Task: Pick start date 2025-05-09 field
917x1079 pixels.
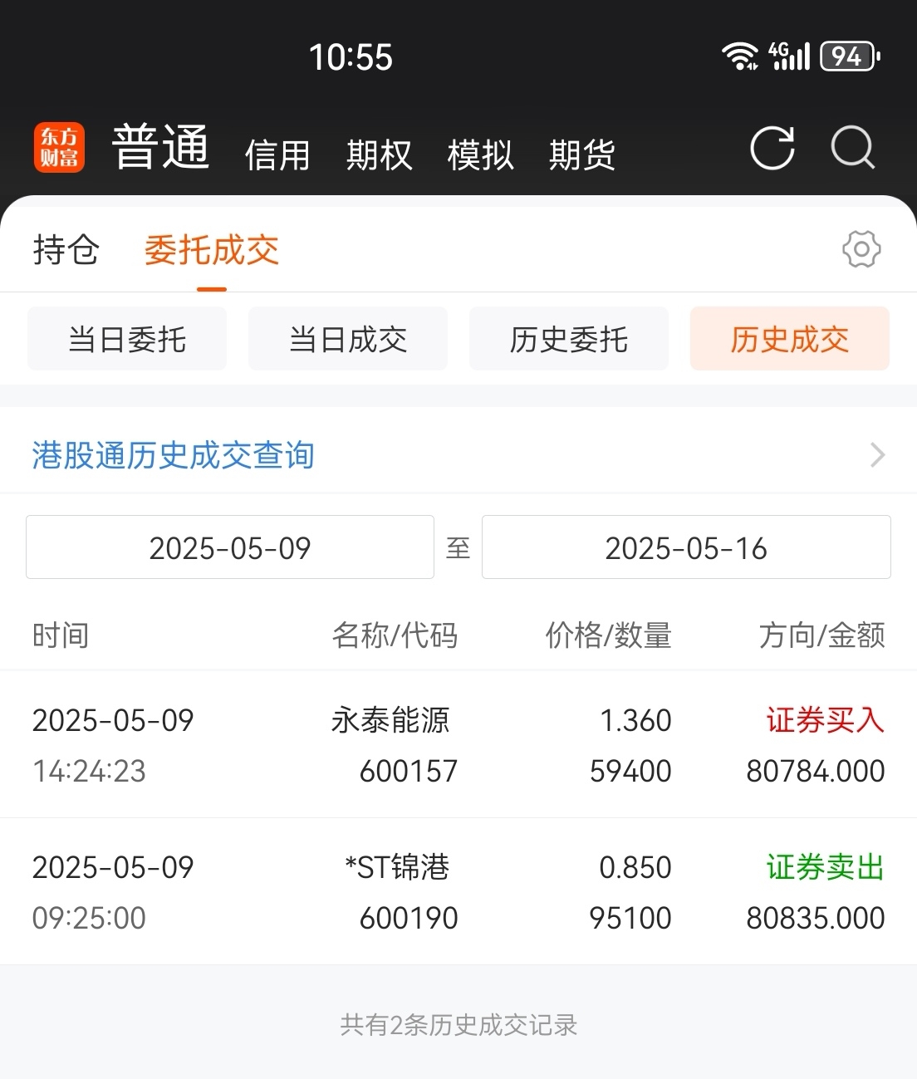Action: click(x=230, y=547)
